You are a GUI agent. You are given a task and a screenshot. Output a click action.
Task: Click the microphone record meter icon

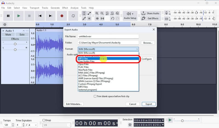pyautogui.click(x=166, y=13)
